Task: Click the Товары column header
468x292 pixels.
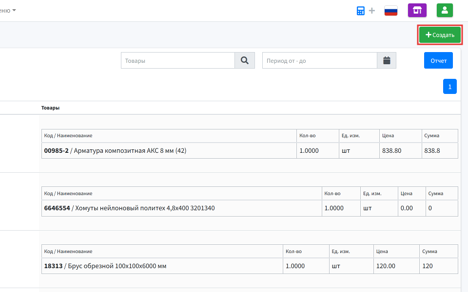Action: click(x=50, y=108)
